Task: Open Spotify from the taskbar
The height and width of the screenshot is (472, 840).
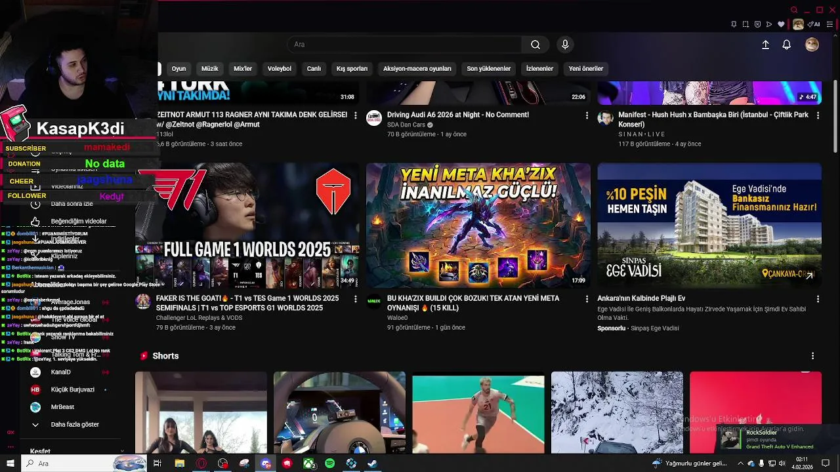Action: tap(329, 463)
